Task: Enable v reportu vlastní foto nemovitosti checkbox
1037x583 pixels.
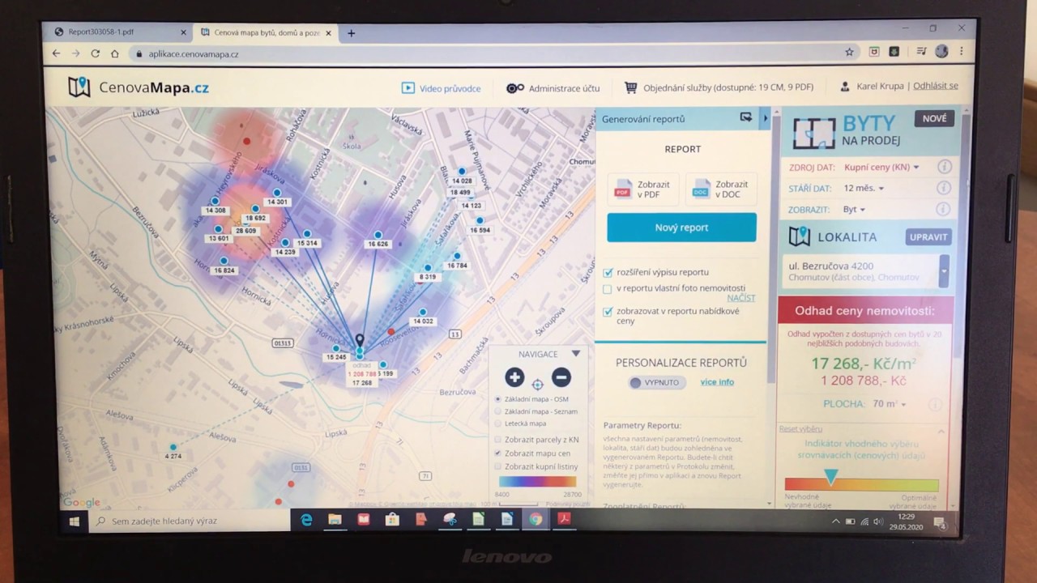Action: [608, 288]
